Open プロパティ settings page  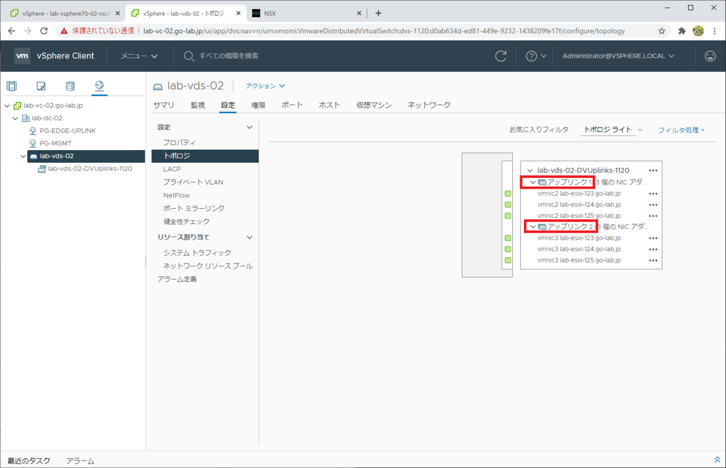[179, 142]
